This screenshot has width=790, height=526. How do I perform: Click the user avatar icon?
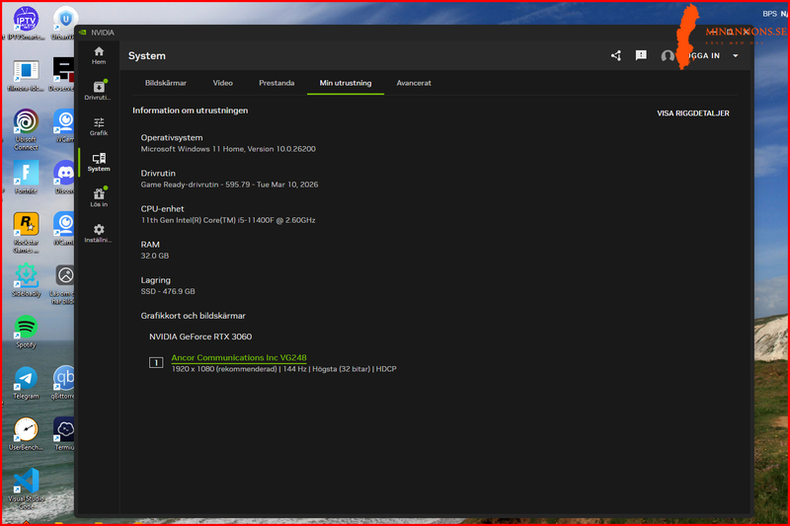(x=668, y=56)
